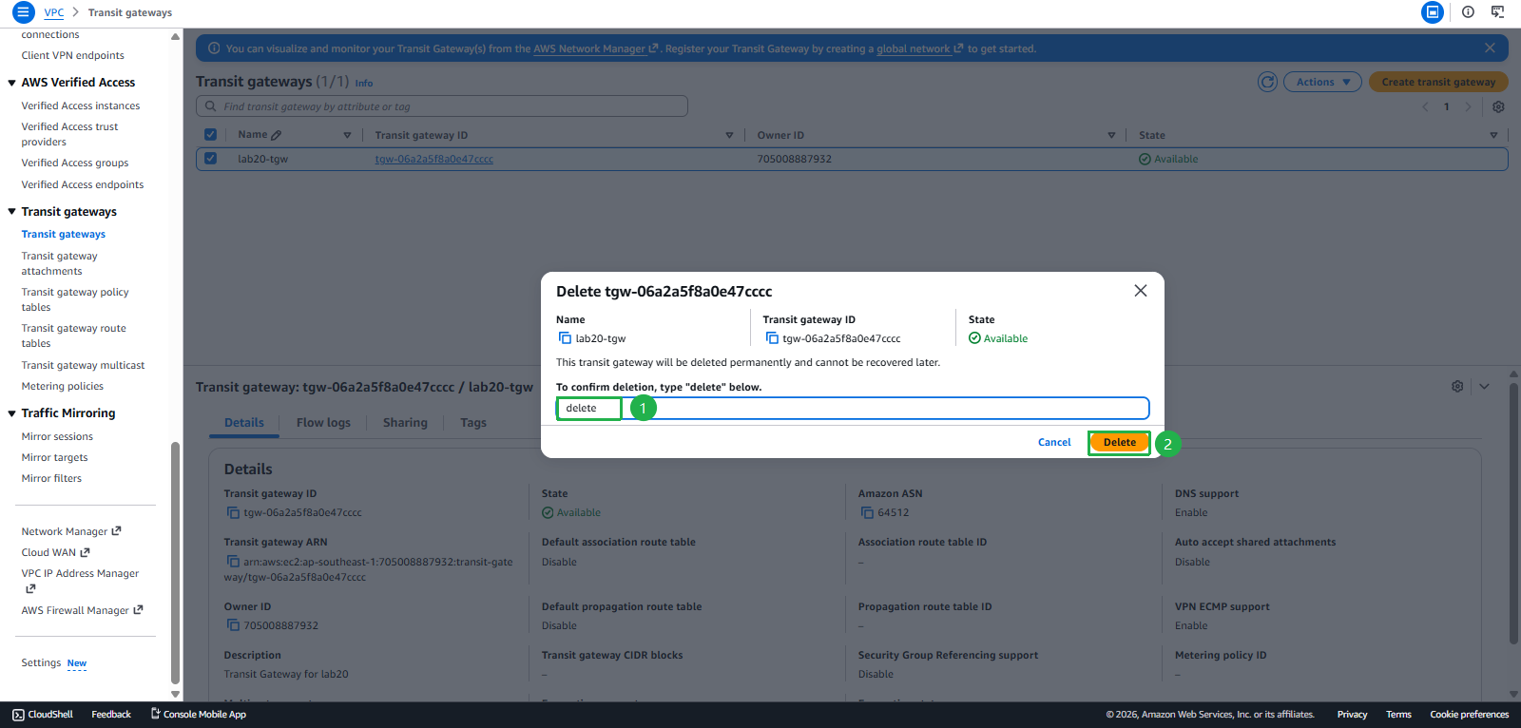1521x728 pixels.
Task: Open details panel settings gear
Action: [x=1457, y=387]
